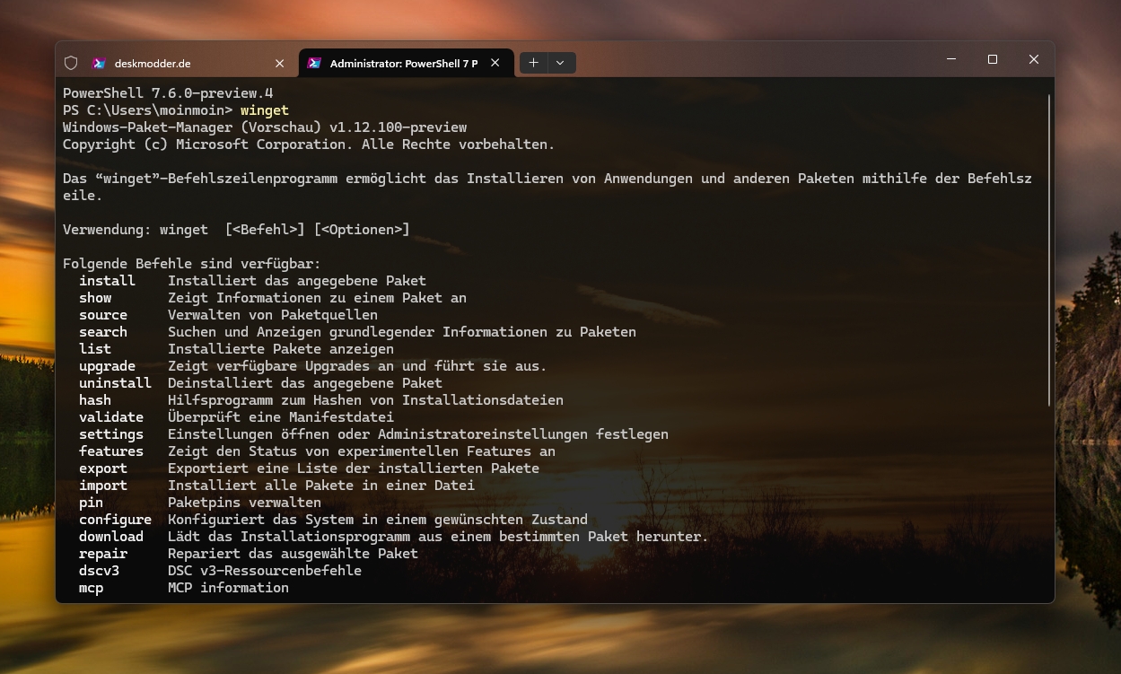Click the "Windows-Paket-Manager (Vorschau) v1.12.100-preview" line
This screenshot has height=674, width=1121.
pyautogui.click(x=265, y=127)
